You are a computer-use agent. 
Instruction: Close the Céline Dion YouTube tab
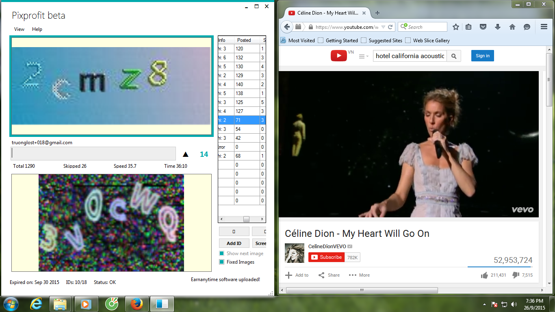(364, 13)
